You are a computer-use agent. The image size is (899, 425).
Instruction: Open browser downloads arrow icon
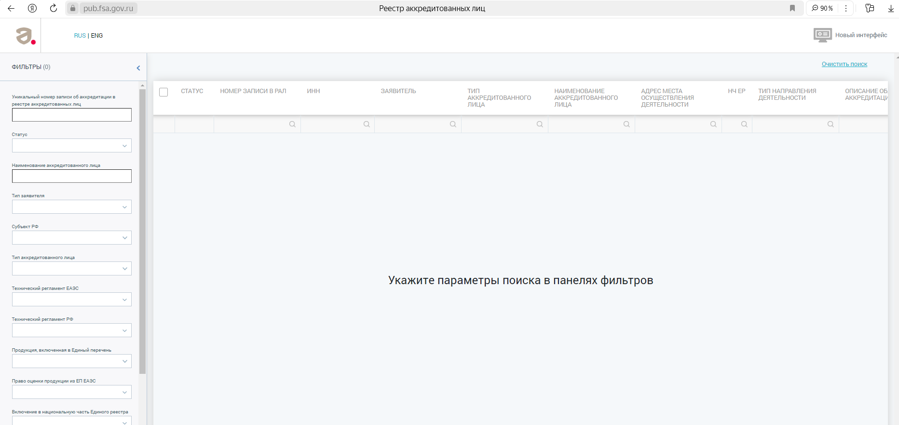(891, 8)
